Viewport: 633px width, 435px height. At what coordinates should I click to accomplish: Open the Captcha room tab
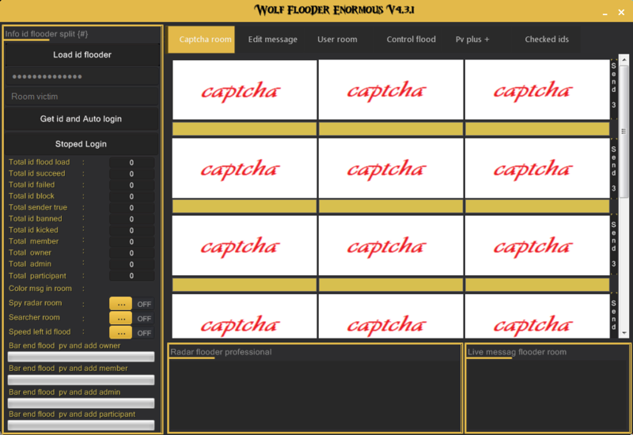[201, 40]
